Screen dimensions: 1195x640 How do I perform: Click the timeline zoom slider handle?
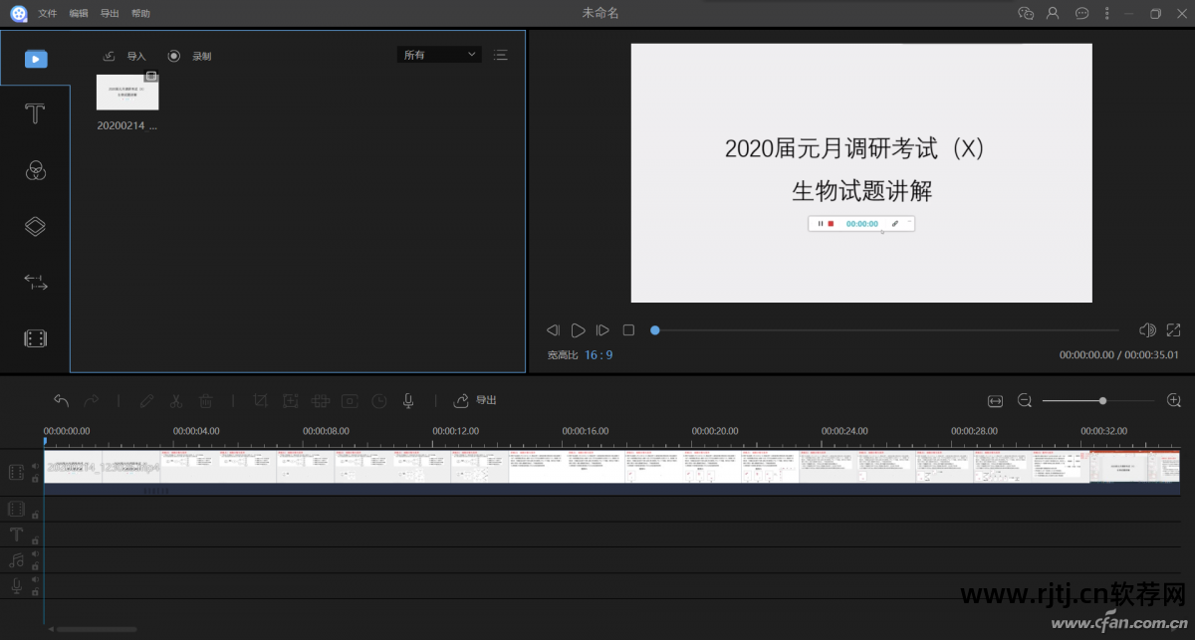[1102, 400]
